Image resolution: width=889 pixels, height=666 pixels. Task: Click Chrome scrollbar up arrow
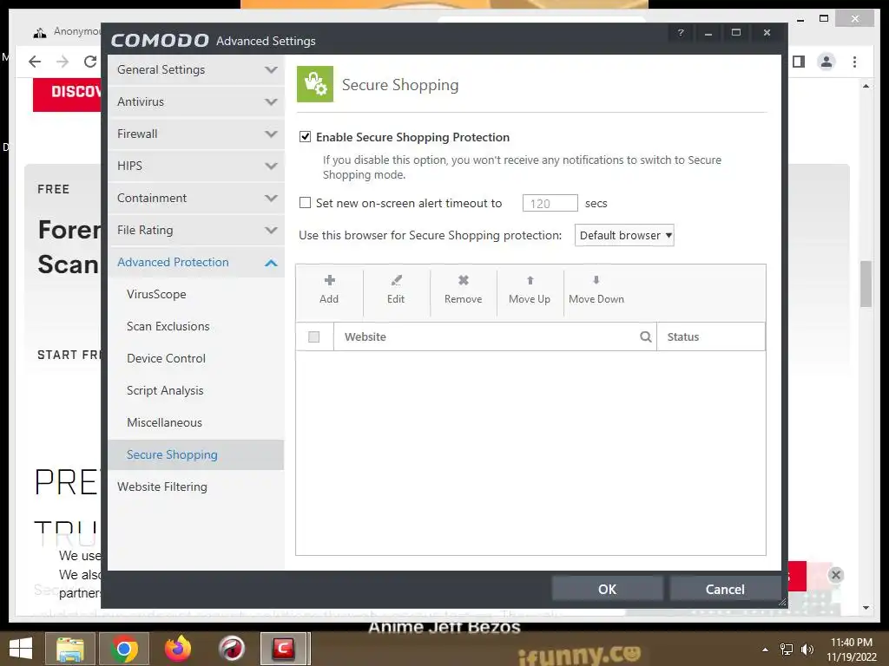point(866,86)
